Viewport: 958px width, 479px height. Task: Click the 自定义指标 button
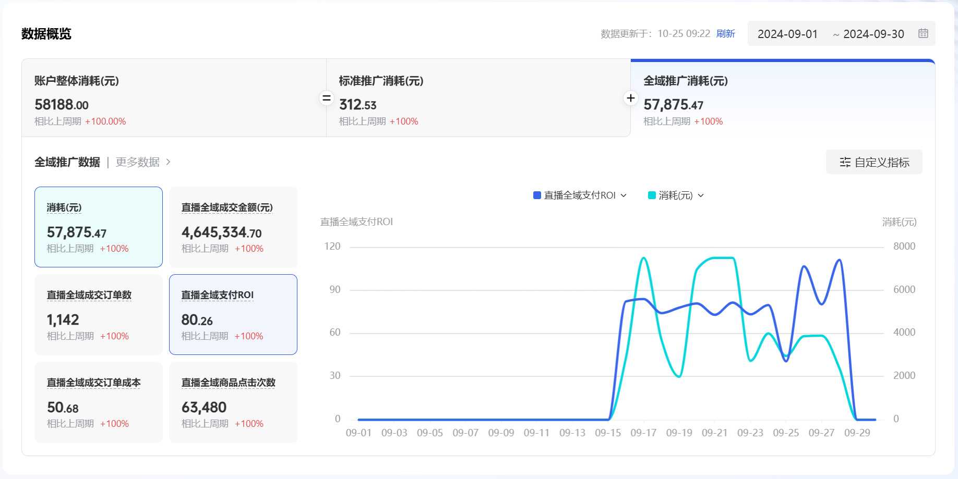(x=874, y=162)
